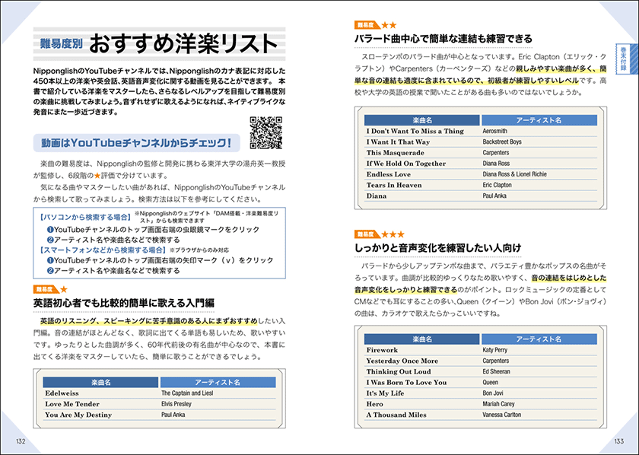639x455 pixels.
Task: Click the ※ブラウザからのみ対応 note
Action: [199, 250]
